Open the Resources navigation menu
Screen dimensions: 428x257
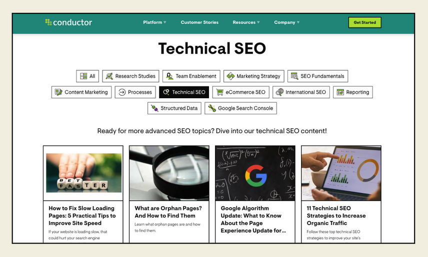coord(246,22)
